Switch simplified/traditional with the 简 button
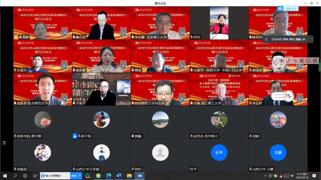Screen dimensions: 321x180 pyautogui.click(x=301, y=61)
